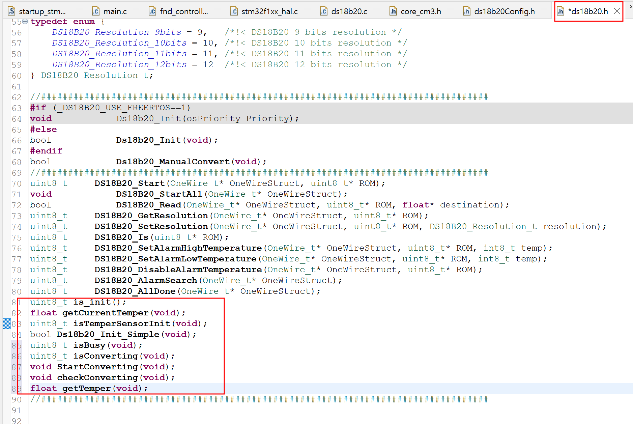The height and width of the screenshot is (424, 633).
Task: Click the #endif directive on line 67
Action: pyautogui.click(x=46, y=151)
